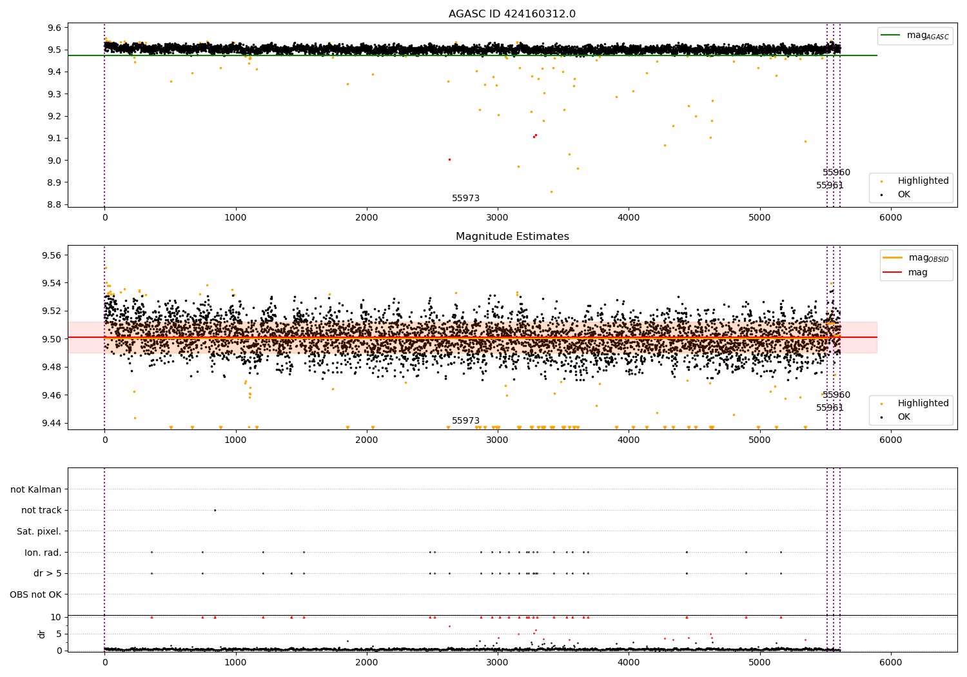Click the 55961 label in Magnitude Estimates plot
Viewport: 967px width, 677px height.
click(830, 407)
